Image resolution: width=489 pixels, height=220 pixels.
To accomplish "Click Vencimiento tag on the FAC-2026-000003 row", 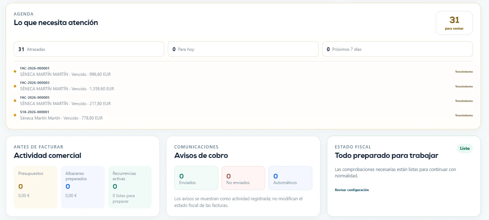I will (x=464, y=86).
